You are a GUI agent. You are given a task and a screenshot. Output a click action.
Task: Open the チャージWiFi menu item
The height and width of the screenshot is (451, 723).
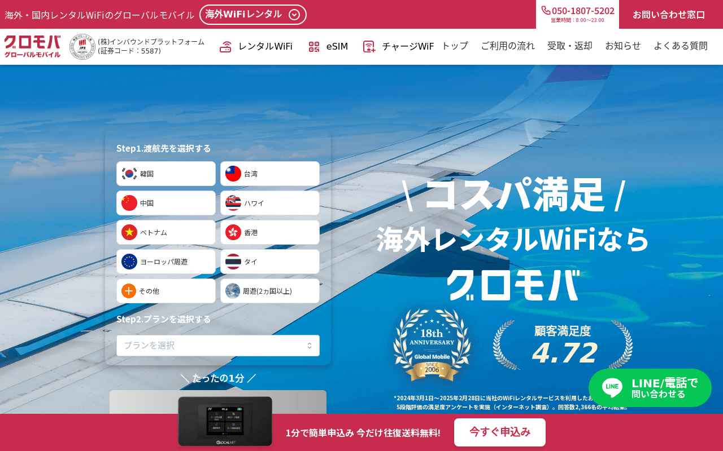coord(399,47)
